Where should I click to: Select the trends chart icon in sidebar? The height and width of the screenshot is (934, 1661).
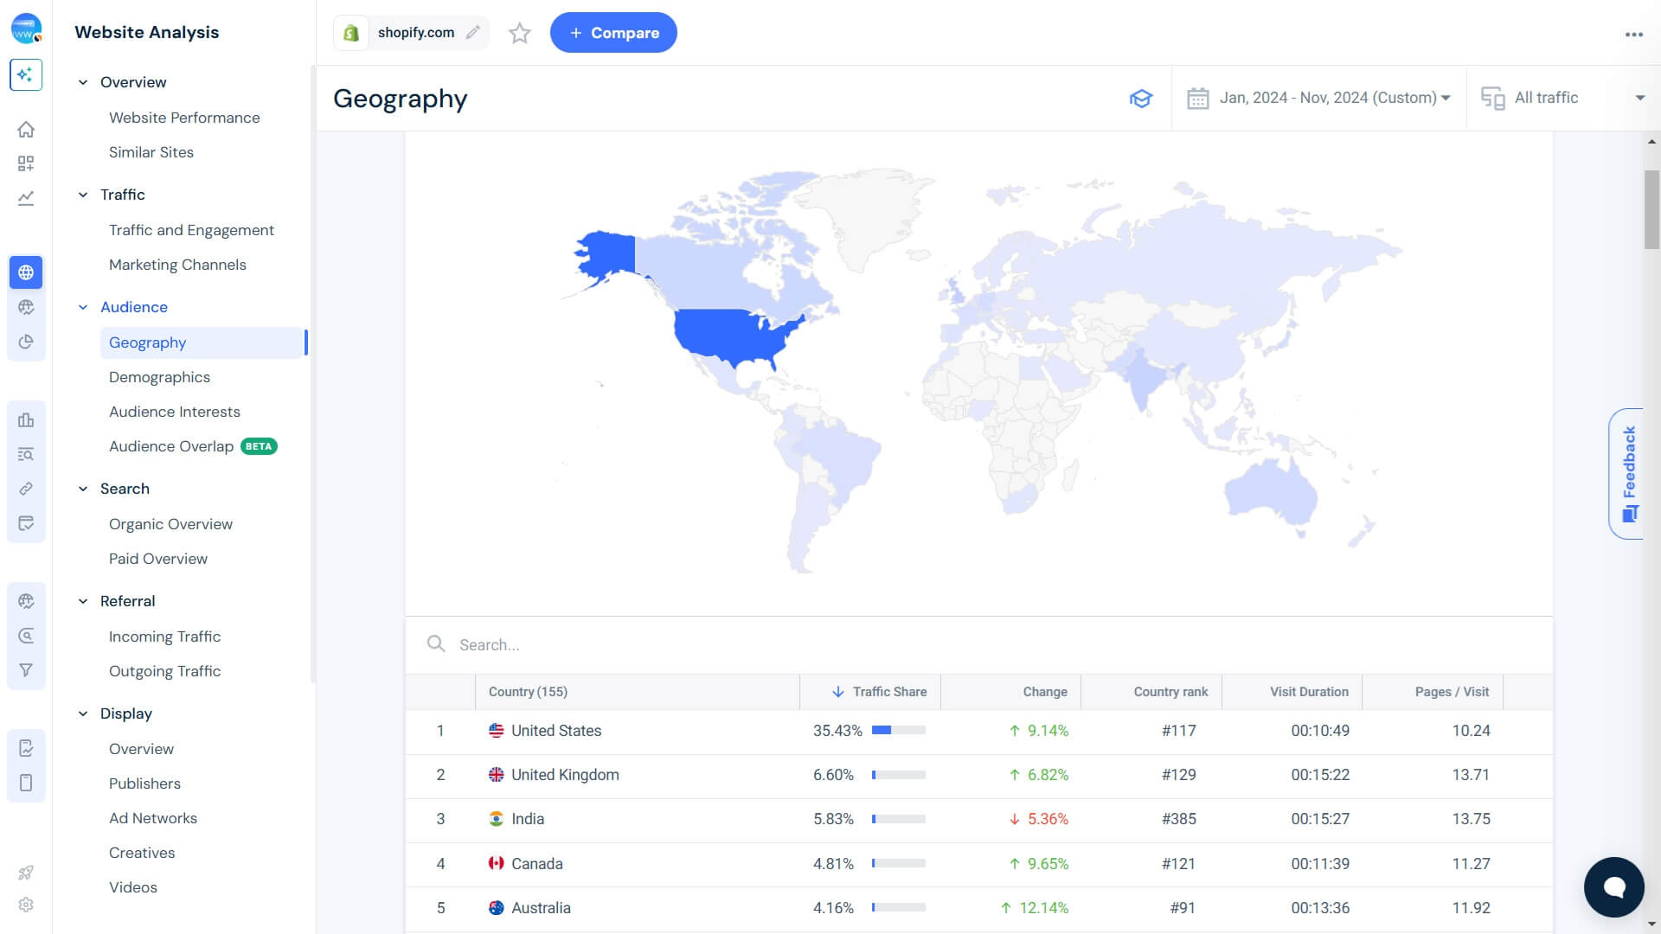click(26, 198)
